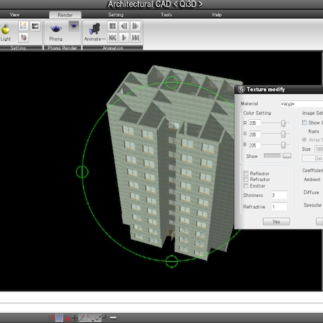Image resolution: width=323 pixels, height=323 pixels.
Task: Enable the Refractor checkbox
Action: (246, 179)
